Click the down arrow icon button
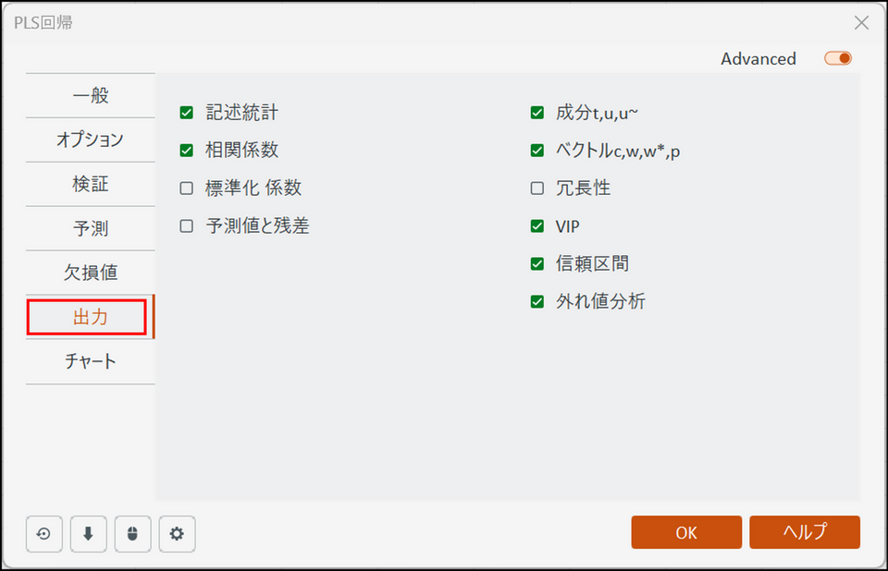The height and width of the screenshot is (571, 888). click(88, 533)
